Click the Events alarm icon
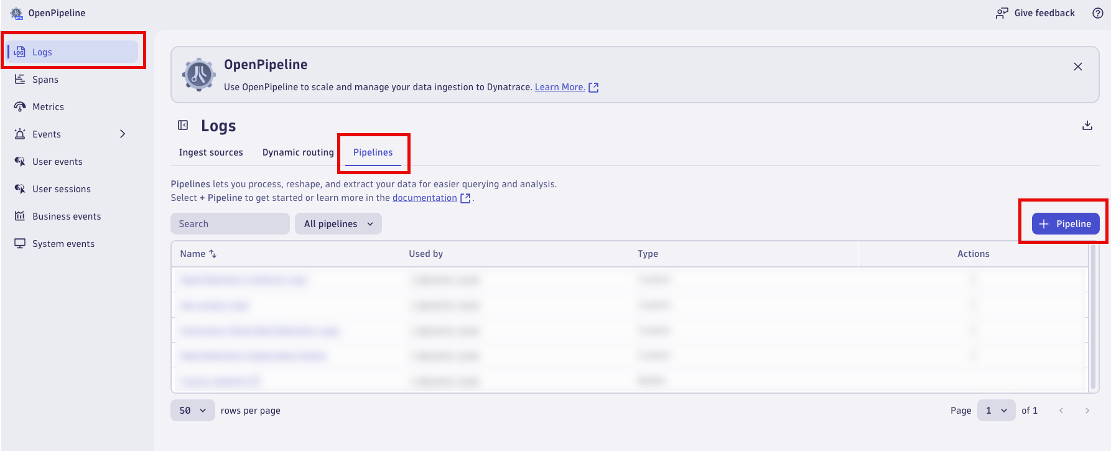This screenshot has height=451, width=1111. pyautogui.click(x=20, y=134)
